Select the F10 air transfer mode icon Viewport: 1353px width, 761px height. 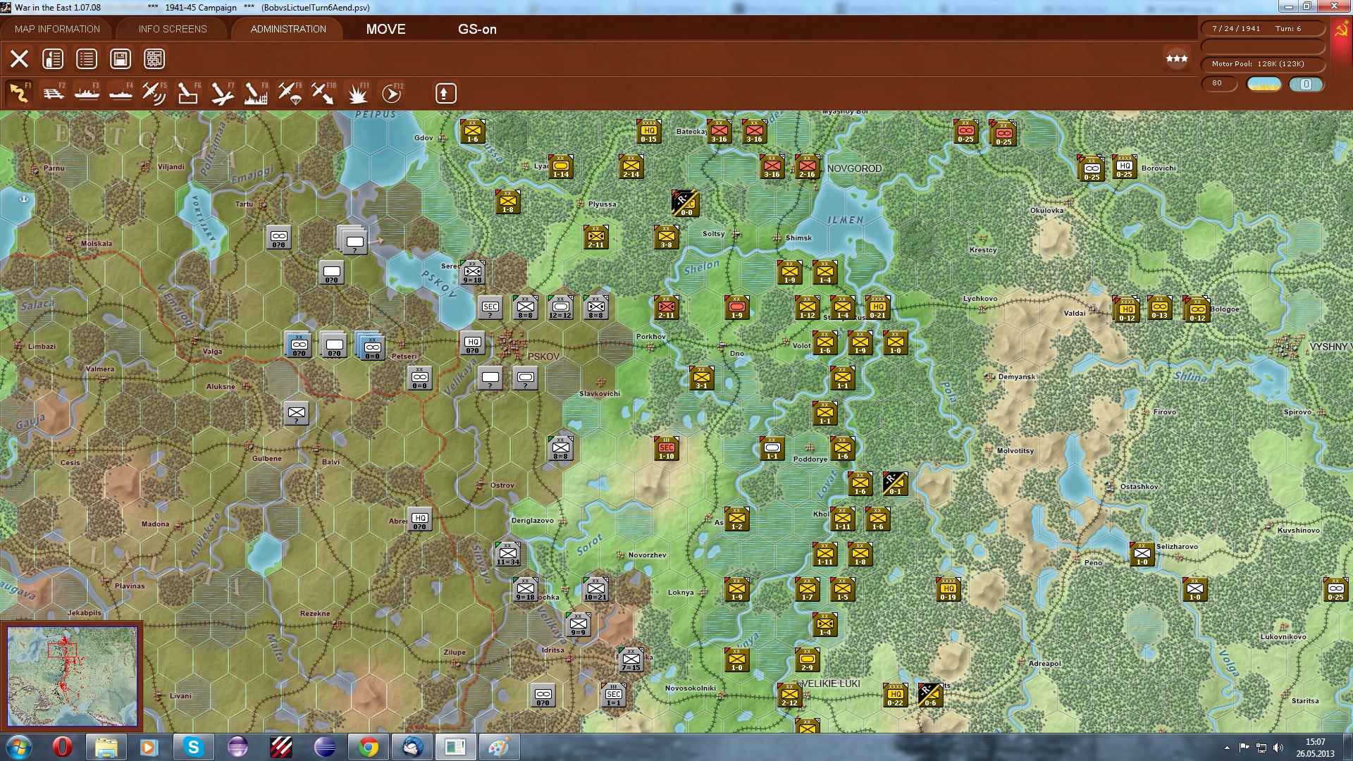click(x=323, y=93)
